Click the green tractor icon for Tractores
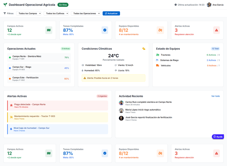Screen dimensions: 227x166 tap(158, 55)
